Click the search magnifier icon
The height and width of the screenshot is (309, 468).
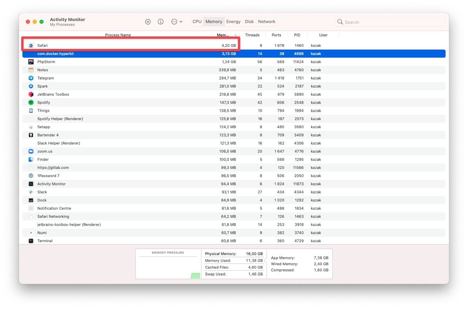tap(340, 22)
